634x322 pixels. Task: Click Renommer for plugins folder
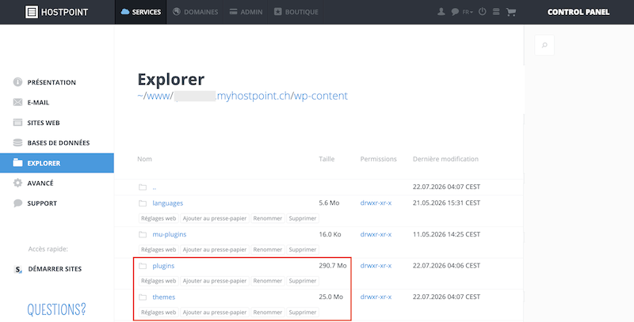(x=268, y=281)
